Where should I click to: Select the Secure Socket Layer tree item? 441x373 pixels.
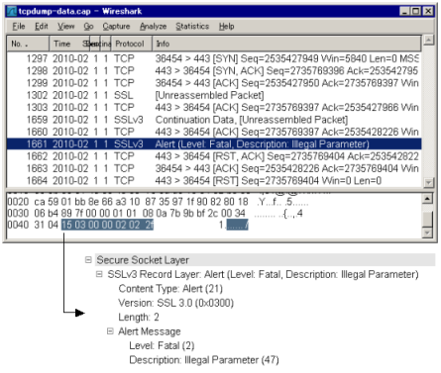(x=143, y=260)
